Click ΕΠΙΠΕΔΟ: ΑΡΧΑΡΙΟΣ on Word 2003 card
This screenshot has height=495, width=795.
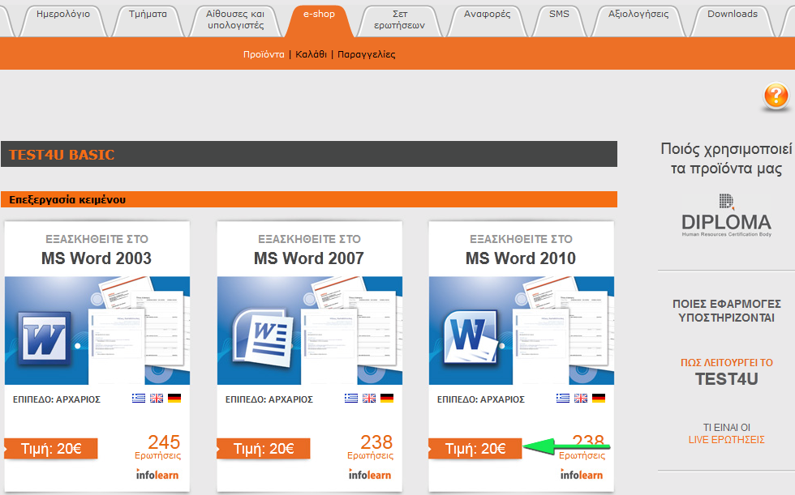tap(57, 399)
